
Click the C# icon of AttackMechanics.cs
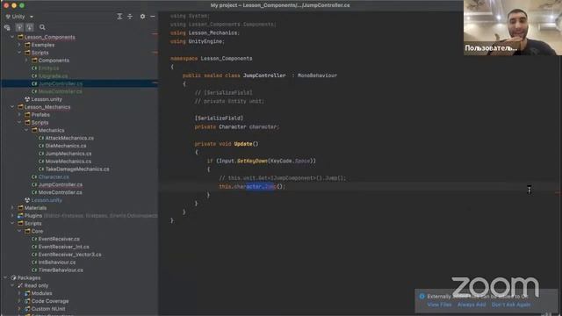coord(41,138)
